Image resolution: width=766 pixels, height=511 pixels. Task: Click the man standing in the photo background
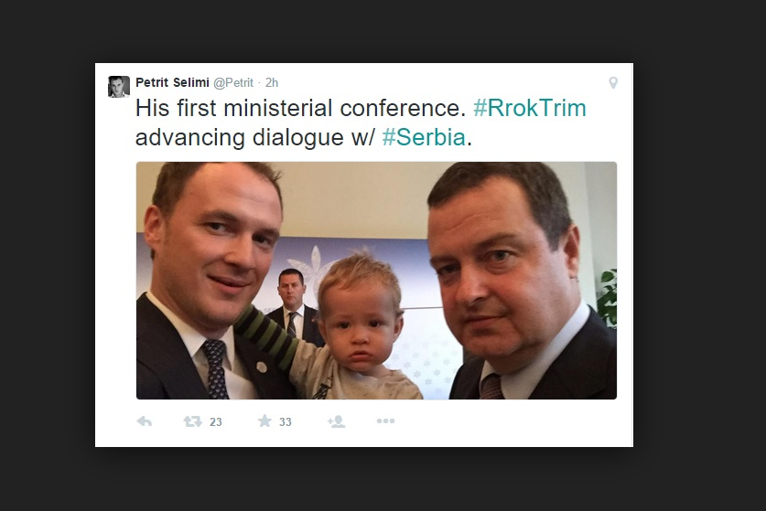pos(290,302)
